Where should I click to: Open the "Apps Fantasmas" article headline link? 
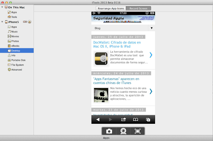[x=116, y=81]
